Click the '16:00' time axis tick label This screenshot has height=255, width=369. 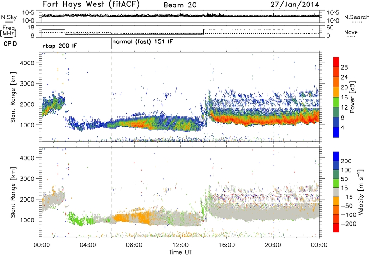(226, 245)
